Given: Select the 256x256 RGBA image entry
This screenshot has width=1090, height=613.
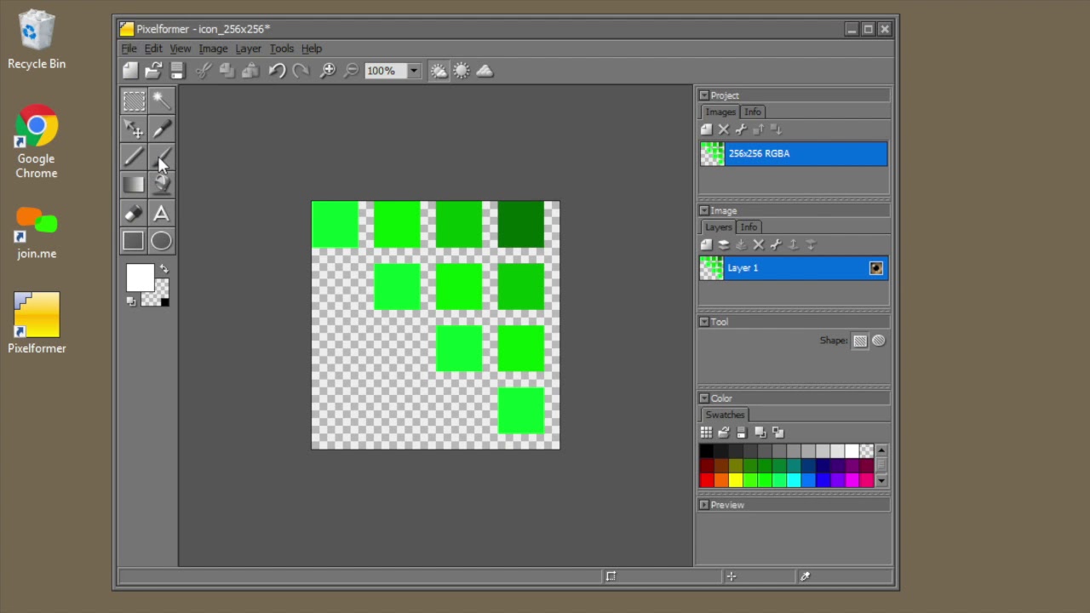Looking at the screenshot, I should [x=794, y=154].
